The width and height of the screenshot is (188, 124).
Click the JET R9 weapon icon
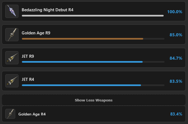pos(12,58)
